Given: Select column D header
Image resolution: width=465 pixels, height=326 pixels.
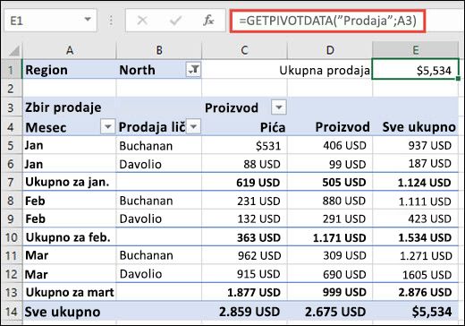Looking at the screenshot, I should tap(330, 50).
